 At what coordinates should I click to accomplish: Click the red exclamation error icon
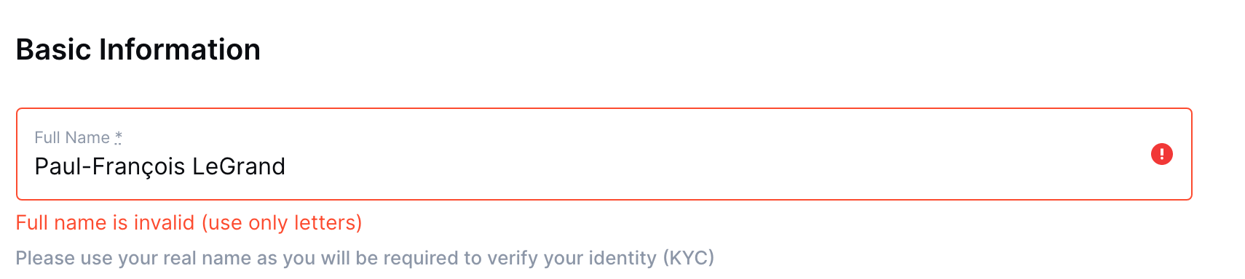click(1161, 154)
